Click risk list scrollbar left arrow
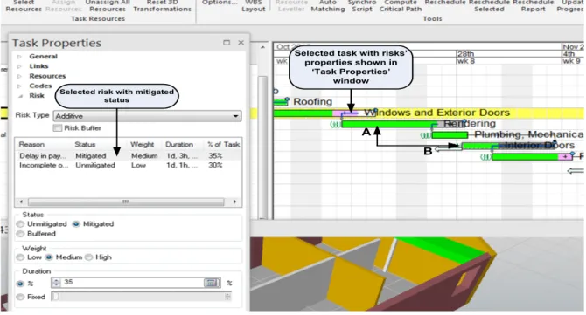Viewport: 586px width, 315px height. [x=21, y=202]
